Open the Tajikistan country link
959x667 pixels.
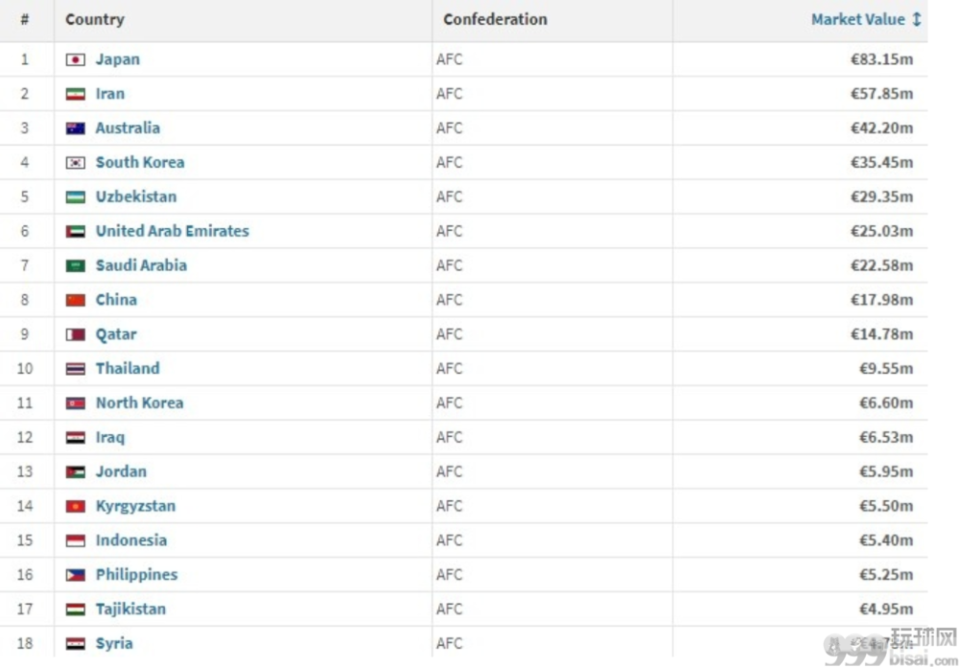[130, 609]
